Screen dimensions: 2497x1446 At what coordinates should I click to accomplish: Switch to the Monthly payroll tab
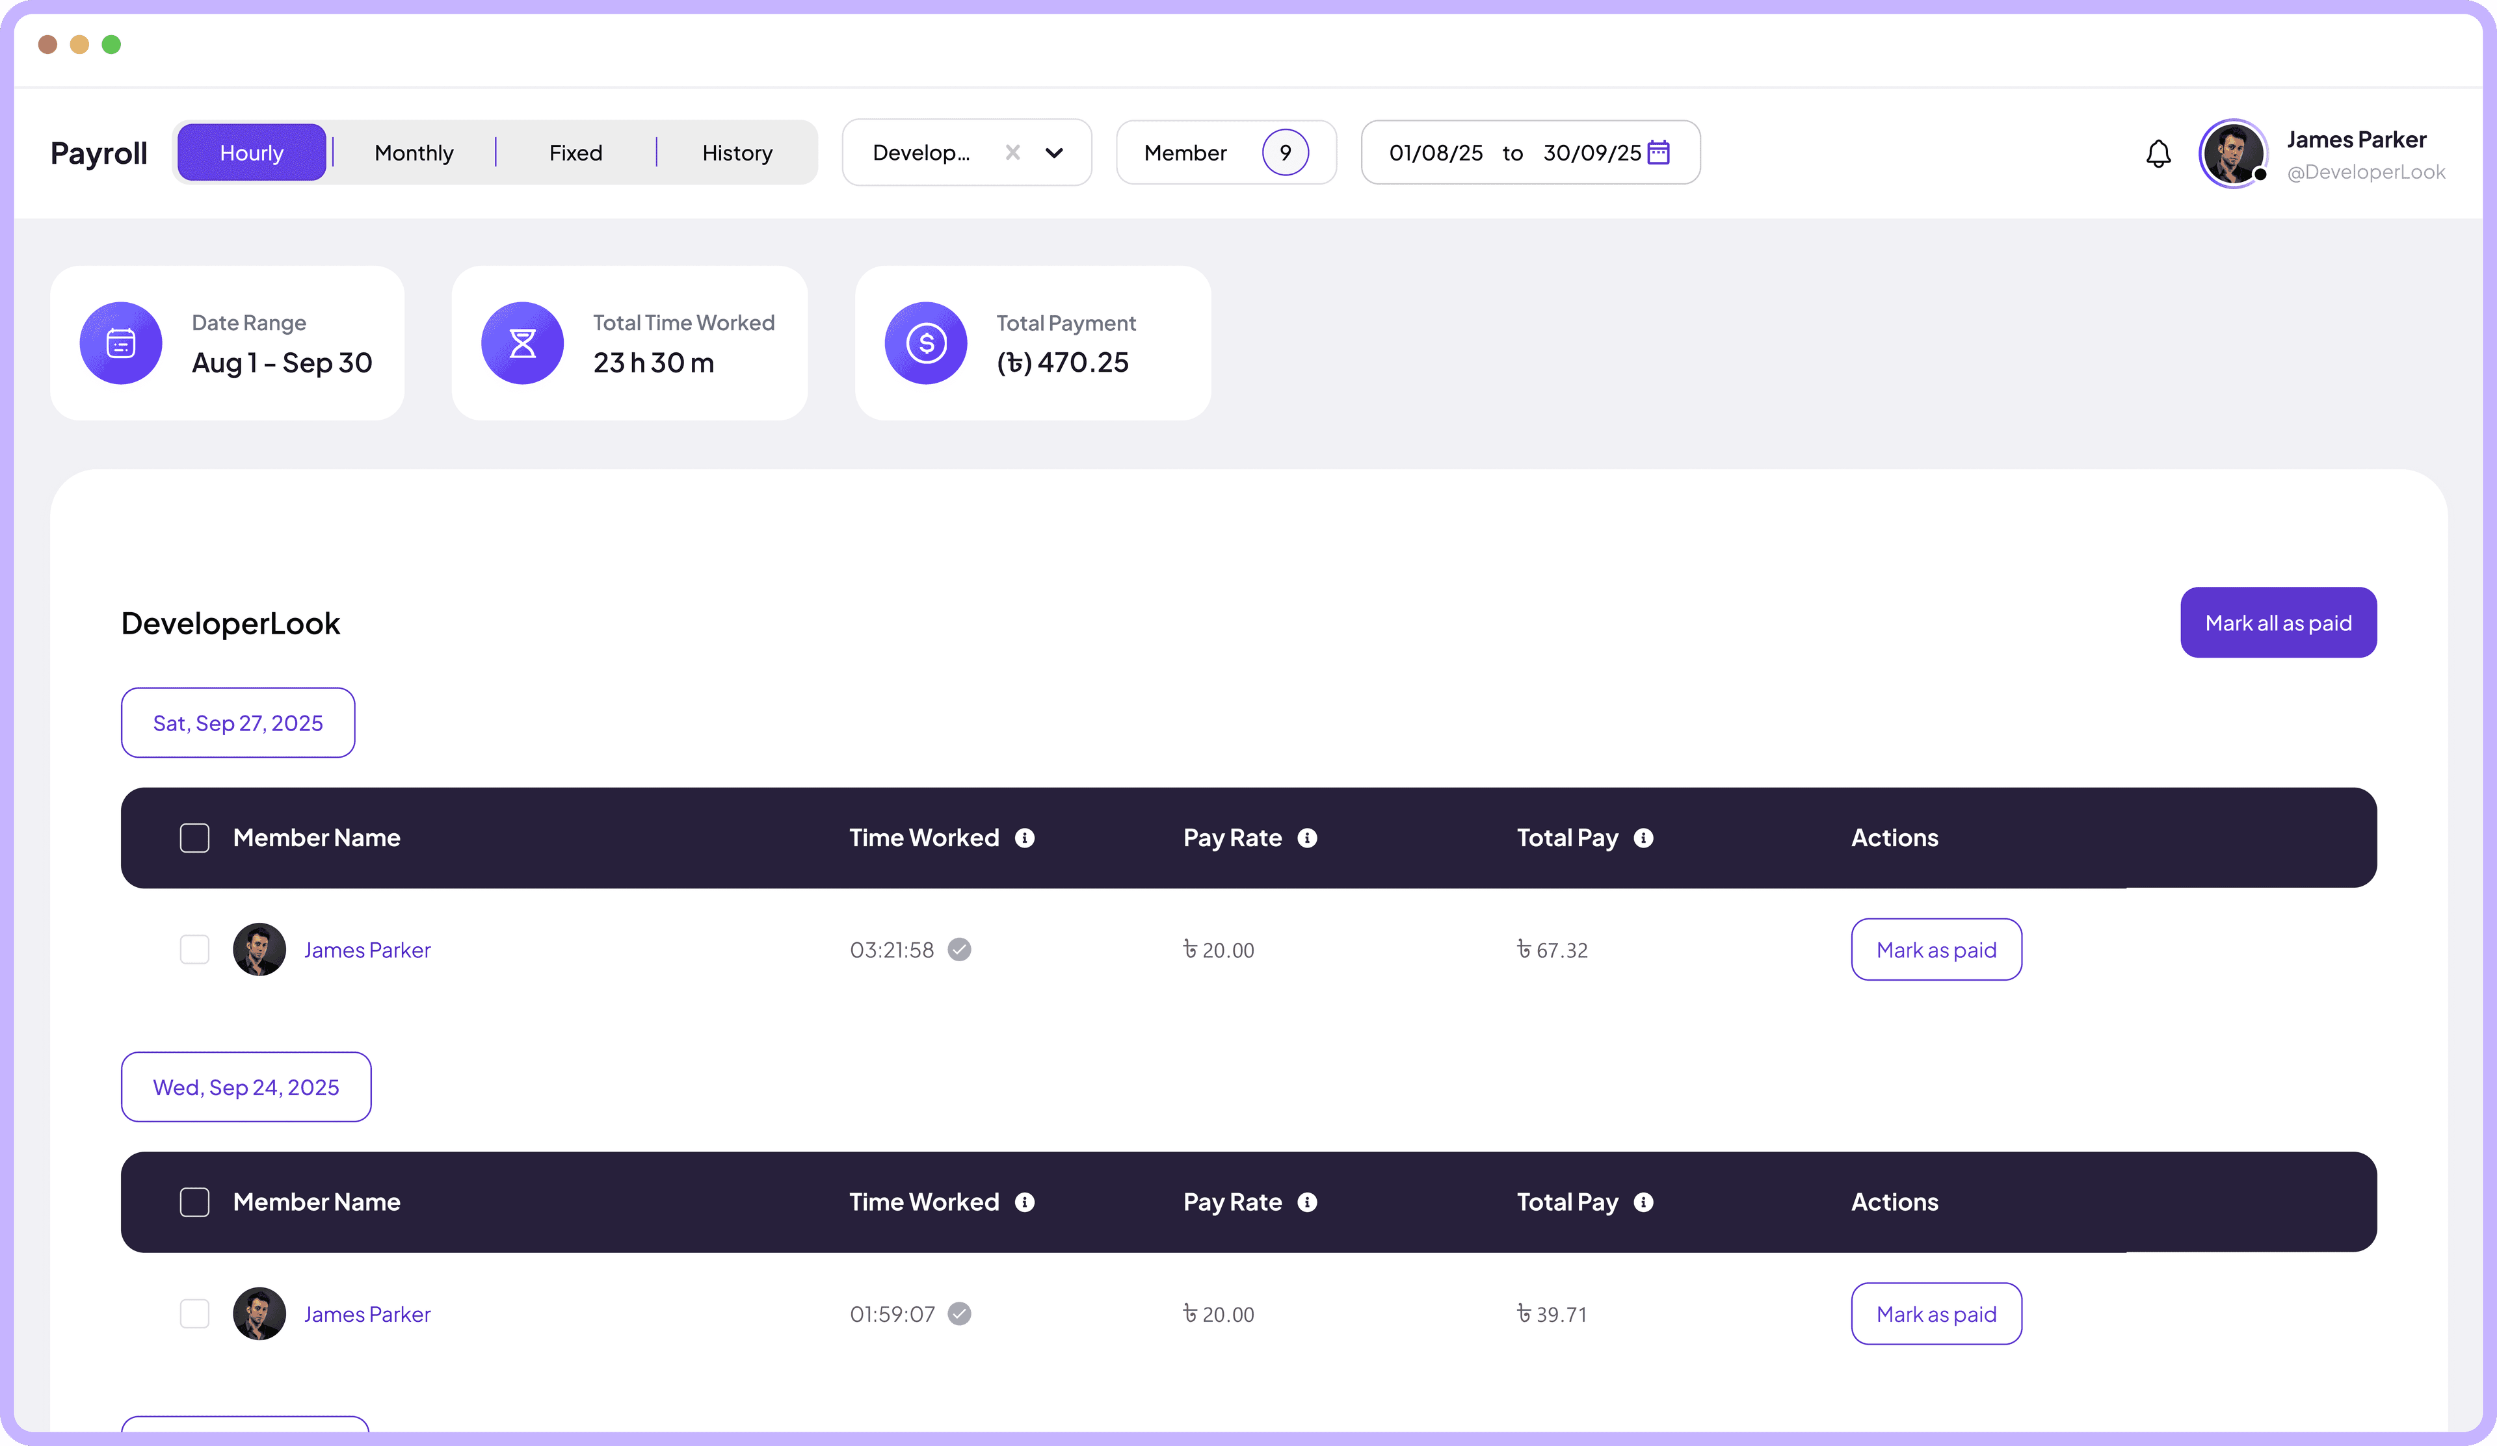pyautogui.click(x=413, y=153)
